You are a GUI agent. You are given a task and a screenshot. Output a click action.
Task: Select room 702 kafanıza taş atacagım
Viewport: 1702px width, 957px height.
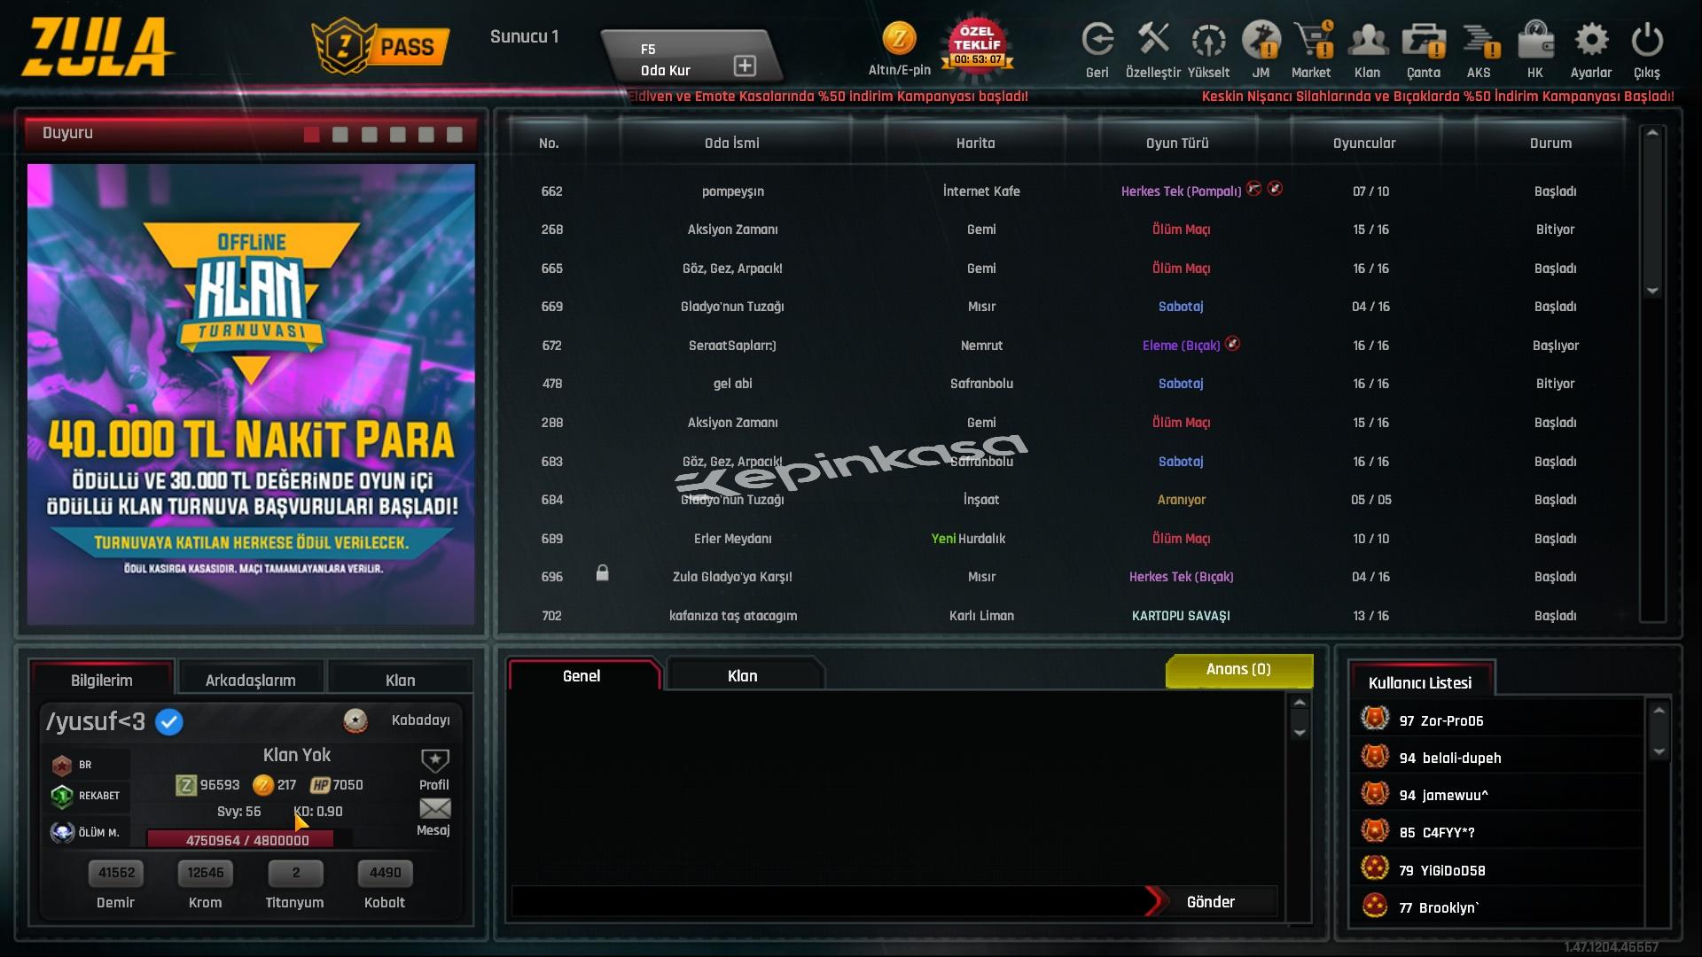(x=1068, y=615)
